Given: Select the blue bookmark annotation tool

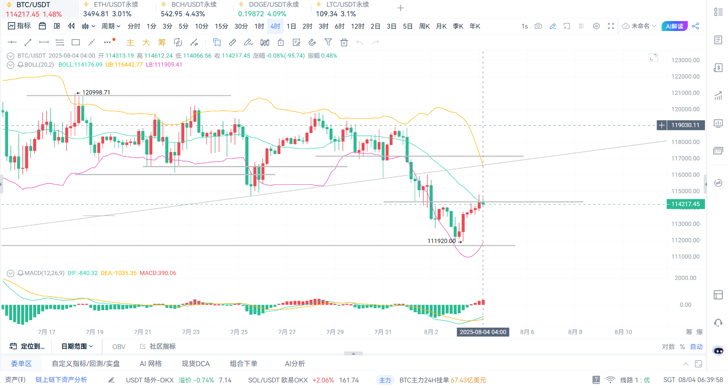Looking at the screenshot, I should pyautogui.click(x=217, y=42).
